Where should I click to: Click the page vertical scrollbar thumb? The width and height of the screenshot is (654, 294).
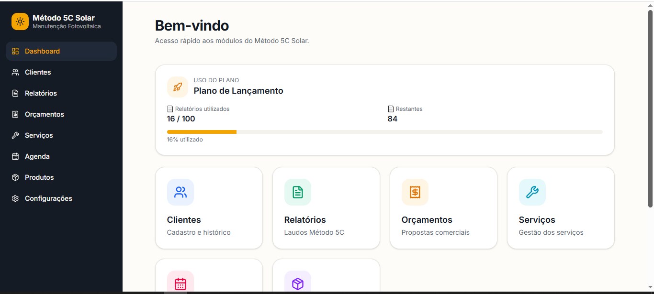[x=650, y=109]
